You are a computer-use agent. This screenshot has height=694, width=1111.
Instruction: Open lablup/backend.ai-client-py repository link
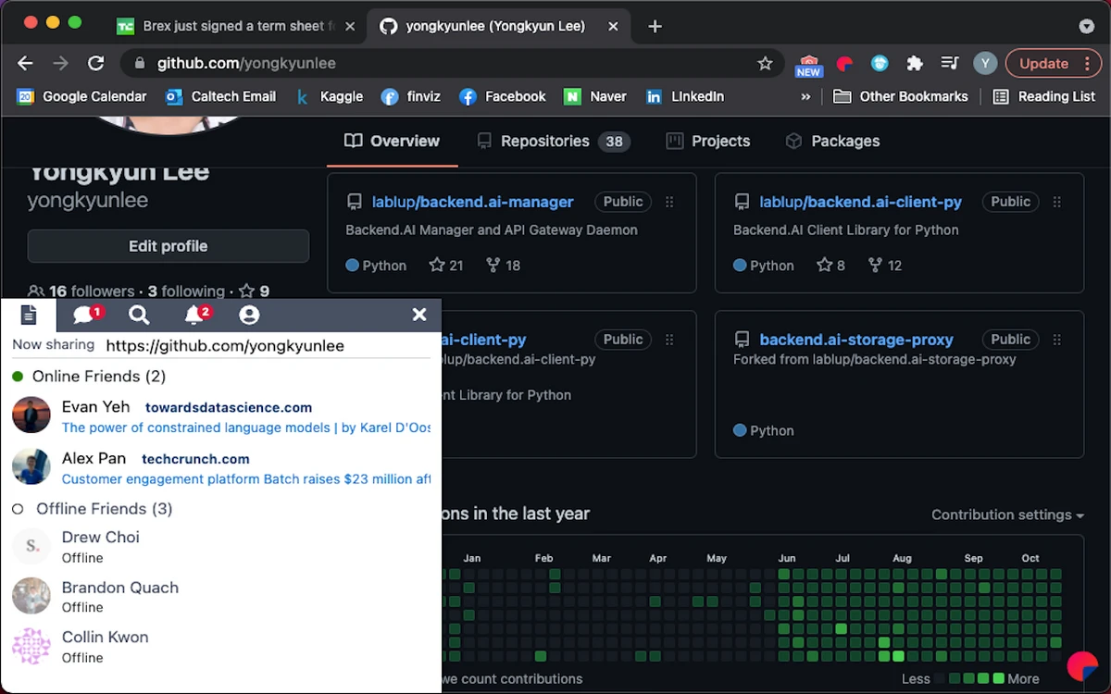coord(861,202)
